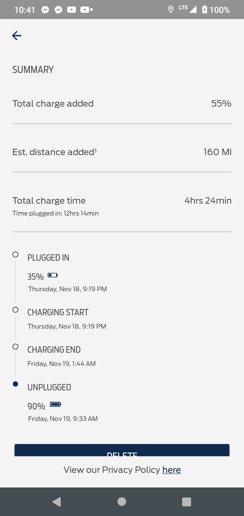This screenshot has height=516, width=244.
Task: Select the Plugged In timeline marker
Action: [x=15, y=254]
